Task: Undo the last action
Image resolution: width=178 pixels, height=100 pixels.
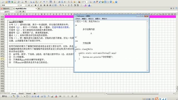Action: click(44, 2)
